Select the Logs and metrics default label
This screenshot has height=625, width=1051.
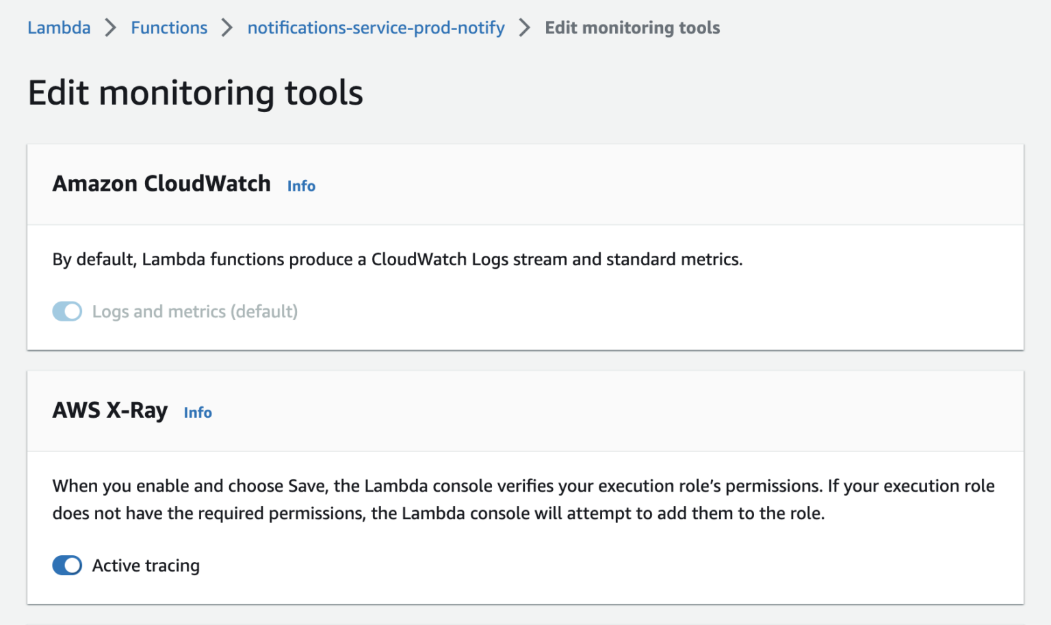194,311
